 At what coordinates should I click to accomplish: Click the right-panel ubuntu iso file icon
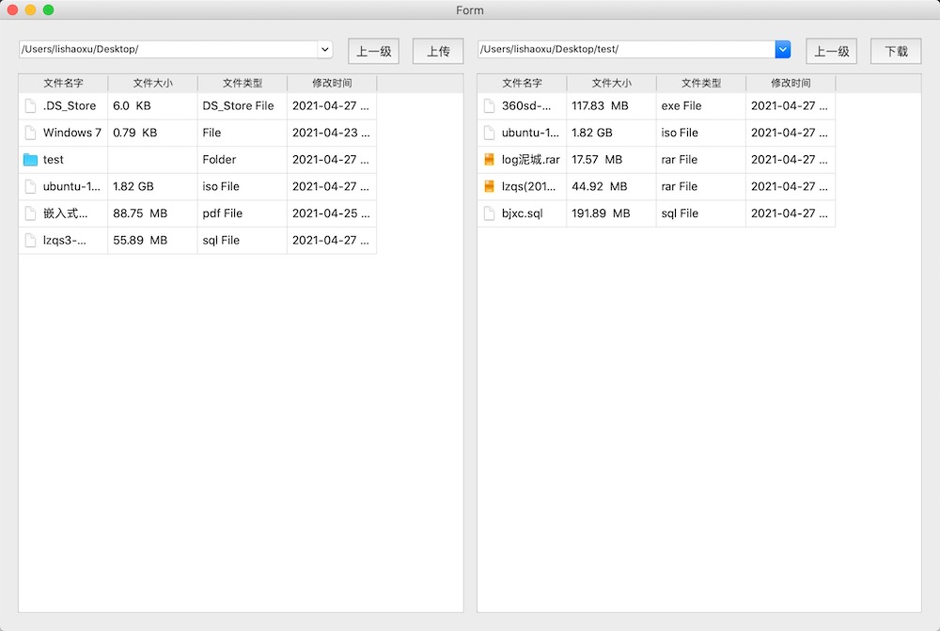[489, 134]
